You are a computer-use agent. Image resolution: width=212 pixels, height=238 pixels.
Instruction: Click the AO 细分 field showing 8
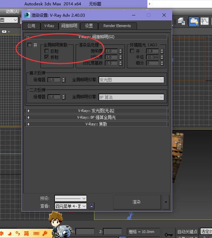(x=152, y=63)
